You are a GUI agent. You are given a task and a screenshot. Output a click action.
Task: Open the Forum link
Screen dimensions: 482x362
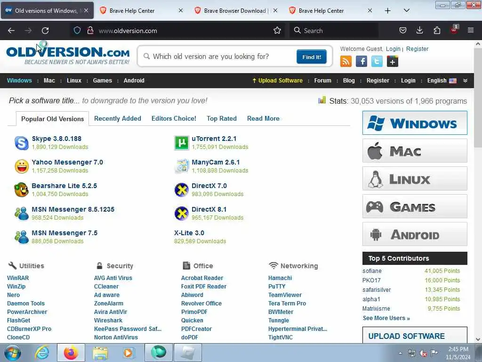tap(322, 80)
